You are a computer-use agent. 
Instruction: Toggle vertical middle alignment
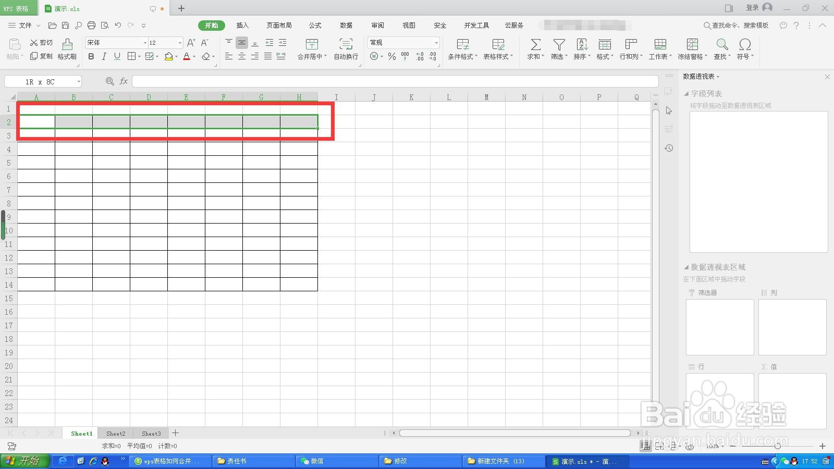(x=242, y=43)
